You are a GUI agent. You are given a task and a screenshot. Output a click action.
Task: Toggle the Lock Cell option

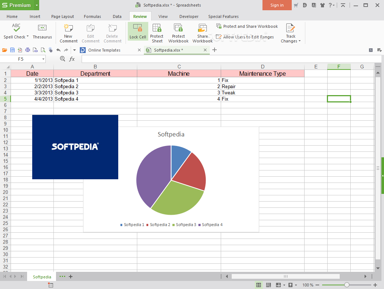(138, 31)
